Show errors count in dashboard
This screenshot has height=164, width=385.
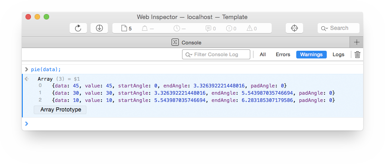[x=231, y=29]
